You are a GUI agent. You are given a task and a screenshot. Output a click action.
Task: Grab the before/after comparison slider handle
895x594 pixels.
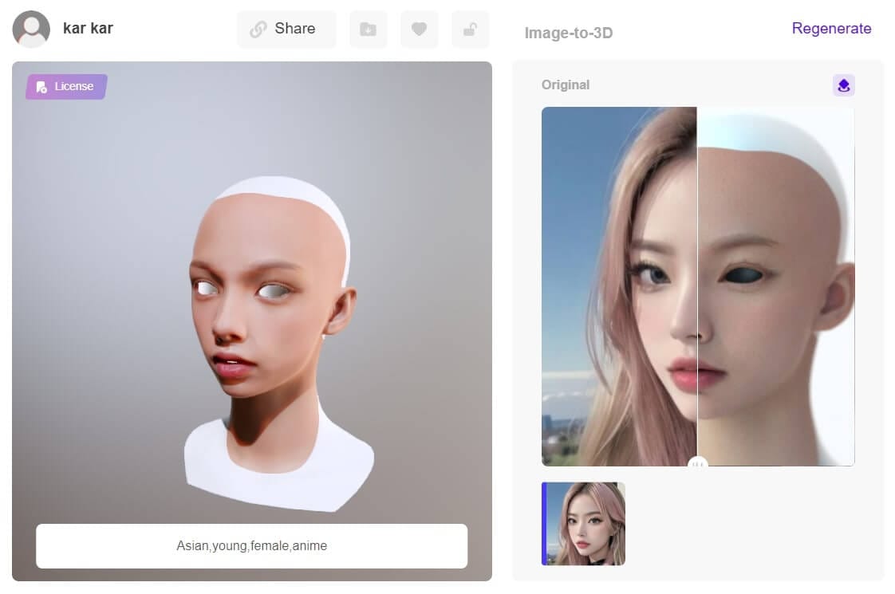pyautogui.click(x=698, y=463)
